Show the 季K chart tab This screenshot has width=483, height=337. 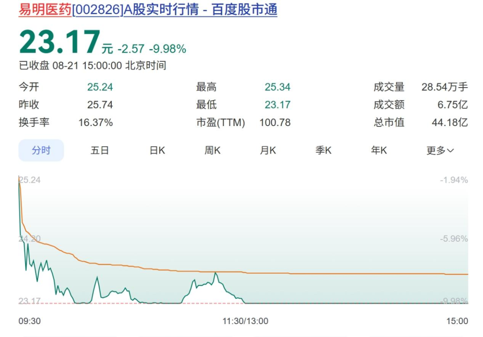click(323, 150)
